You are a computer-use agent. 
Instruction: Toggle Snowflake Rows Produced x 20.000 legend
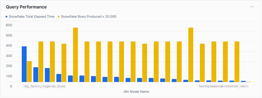point(87,17)
